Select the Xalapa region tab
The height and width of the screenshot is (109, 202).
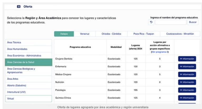pyautogui.click(x=64, y=34)
